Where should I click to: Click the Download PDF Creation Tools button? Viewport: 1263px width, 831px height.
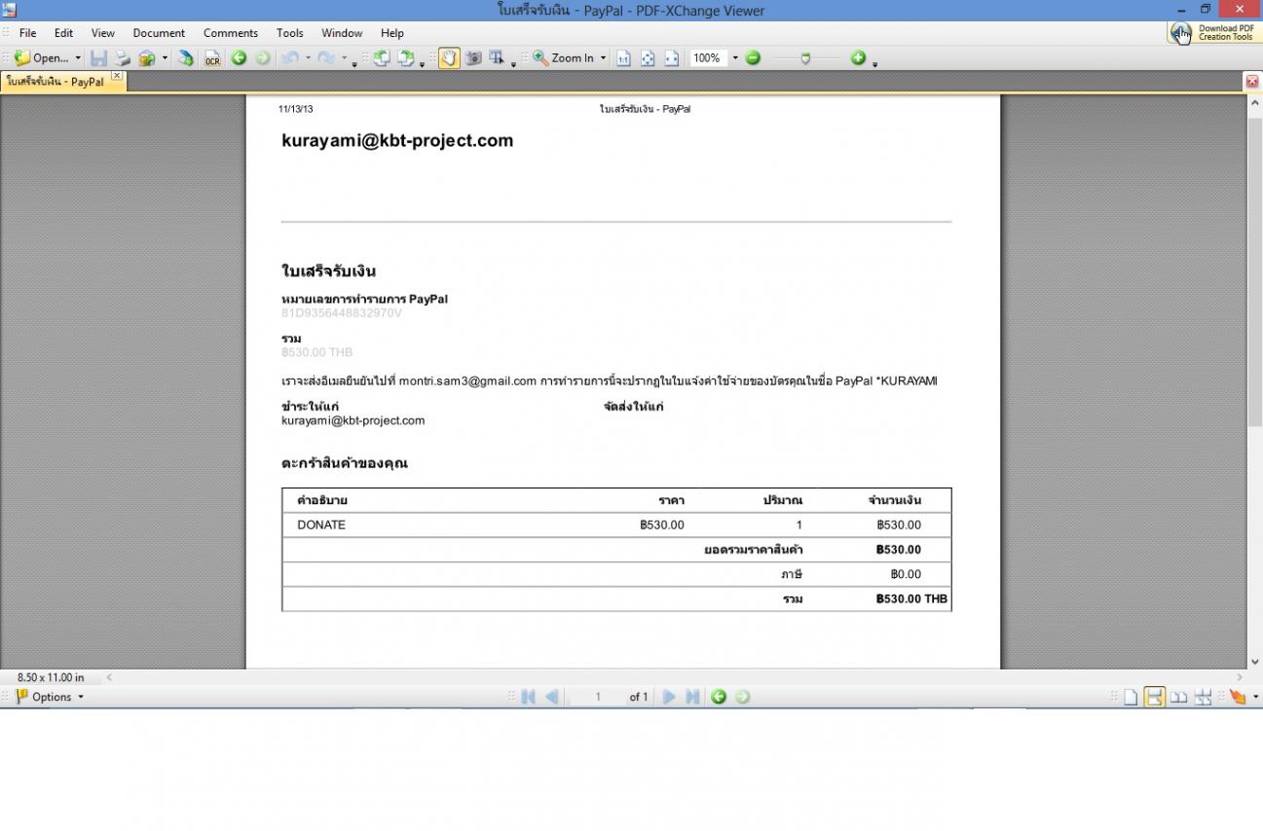[1213, 33]
